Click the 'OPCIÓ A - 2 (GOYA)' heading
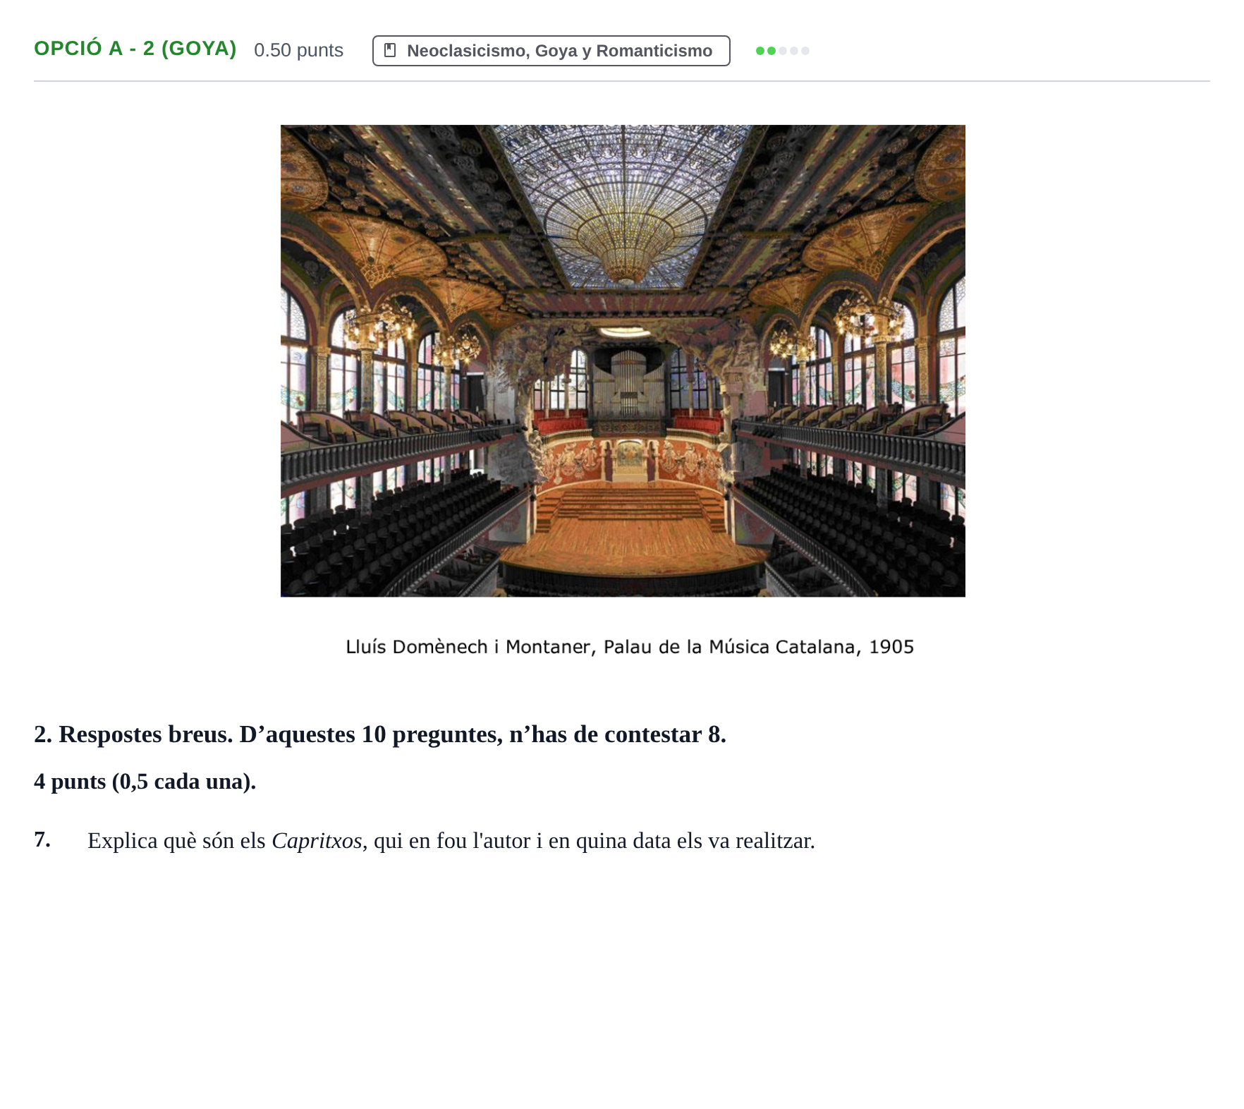 coord(135,49)
